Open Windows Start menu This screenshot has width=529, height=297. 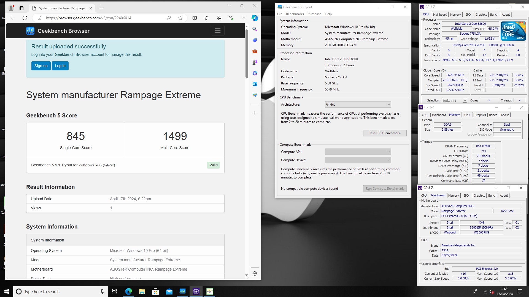tap(7, 291)
